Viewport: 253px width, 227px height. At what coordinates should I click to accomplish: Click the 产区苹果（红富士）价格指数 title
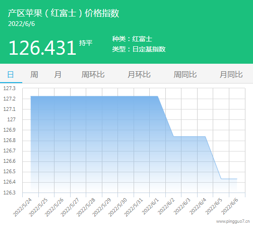point(63,13)
